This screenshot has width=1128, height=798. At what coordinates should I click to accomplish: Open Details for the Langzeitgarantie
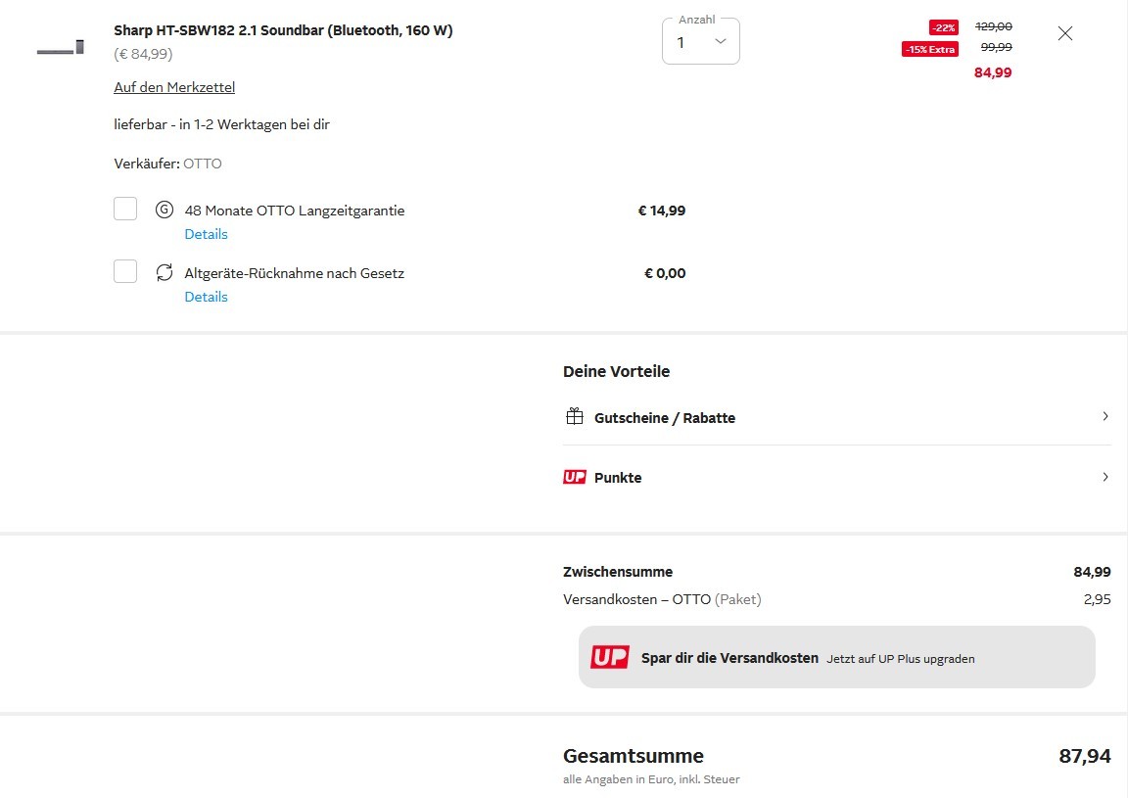tap(206, 234)
